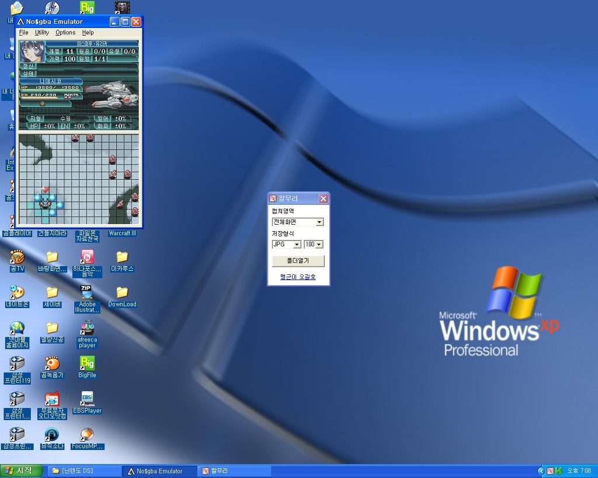Select the 삼성 프린터1... shortcut beside 무료문자
This screenshot has height=478, width=598.
[x=17, y=399]
